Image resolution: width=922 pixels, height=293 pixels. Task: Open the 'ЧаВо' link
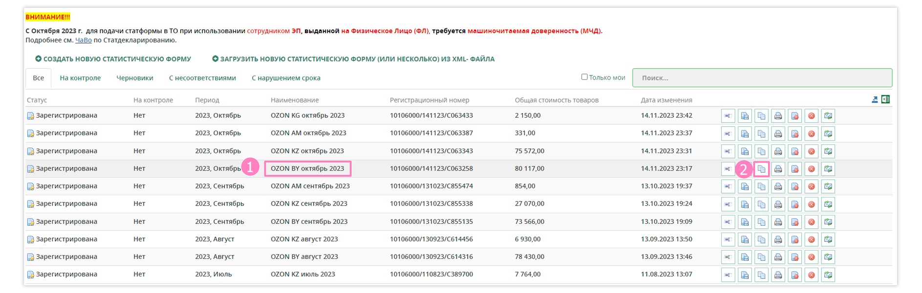tap(84, 40)
